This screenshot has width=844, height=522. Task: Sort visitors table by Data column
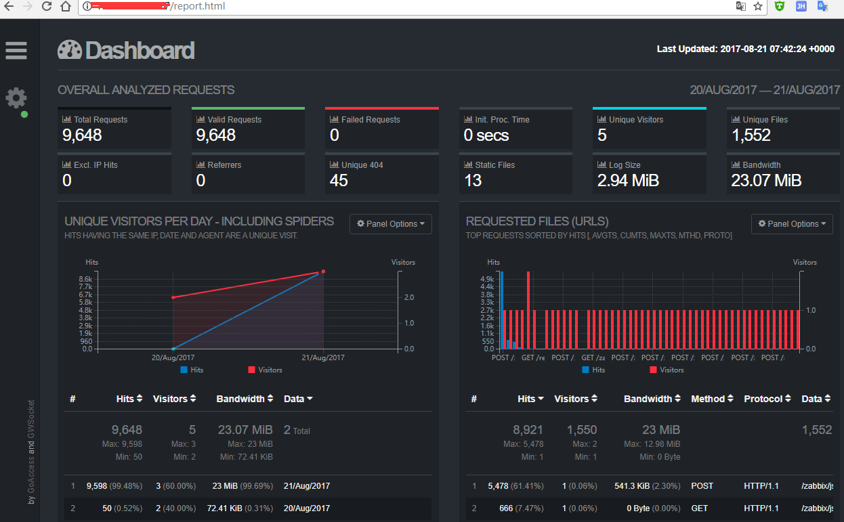(298, 399)
